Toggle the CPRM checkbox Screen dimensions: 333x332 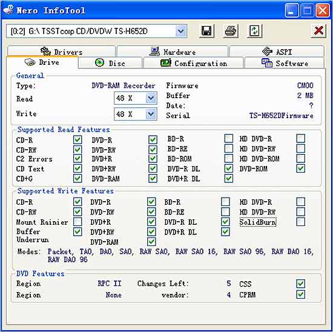pyautogui.click(x=301, y=294)
